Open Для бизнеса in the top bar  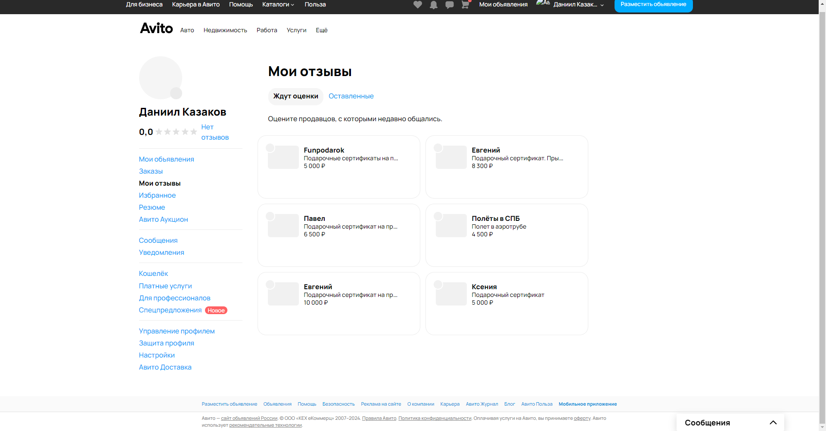144,5
